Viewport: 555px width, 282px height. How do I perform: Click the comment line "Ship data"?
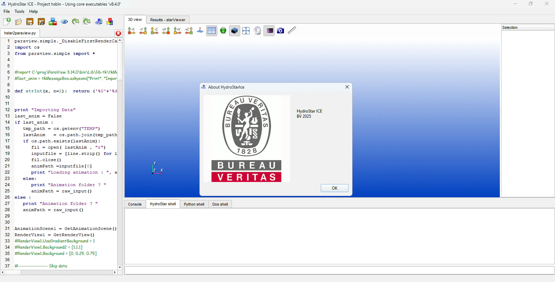[41, 266]
